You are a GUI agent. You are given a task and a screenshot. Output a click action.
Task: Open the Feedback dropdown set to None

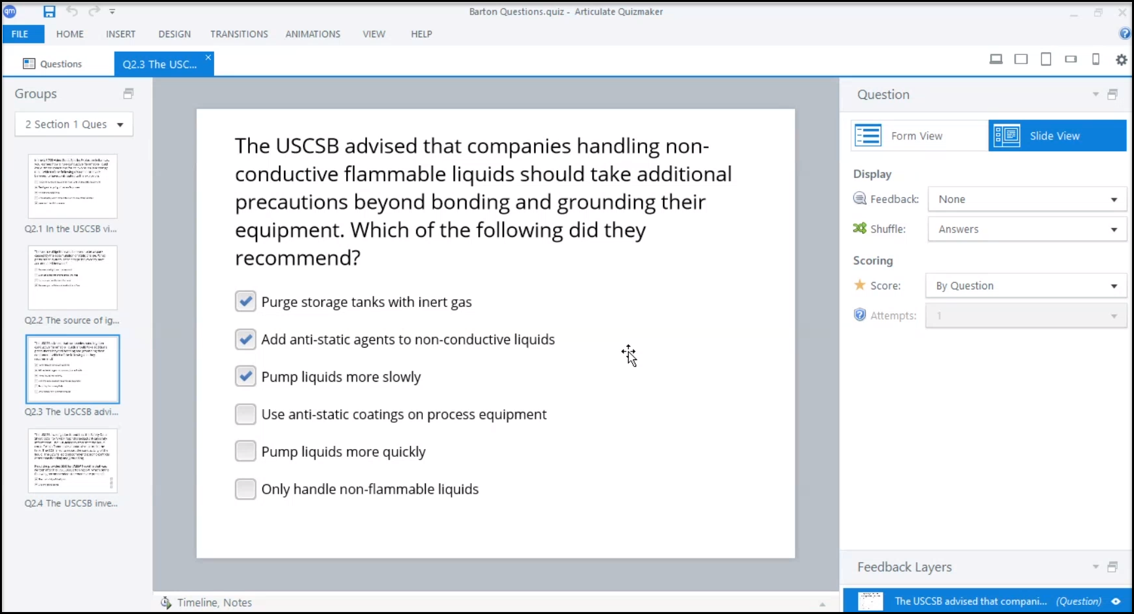[1027, 199]
